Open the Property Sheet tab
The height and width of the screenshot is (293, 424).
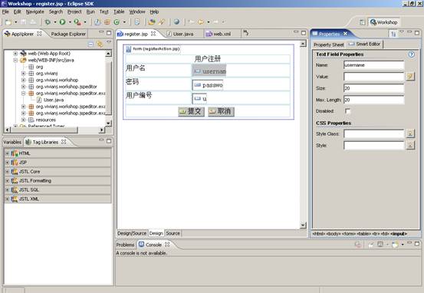point(329,45)
